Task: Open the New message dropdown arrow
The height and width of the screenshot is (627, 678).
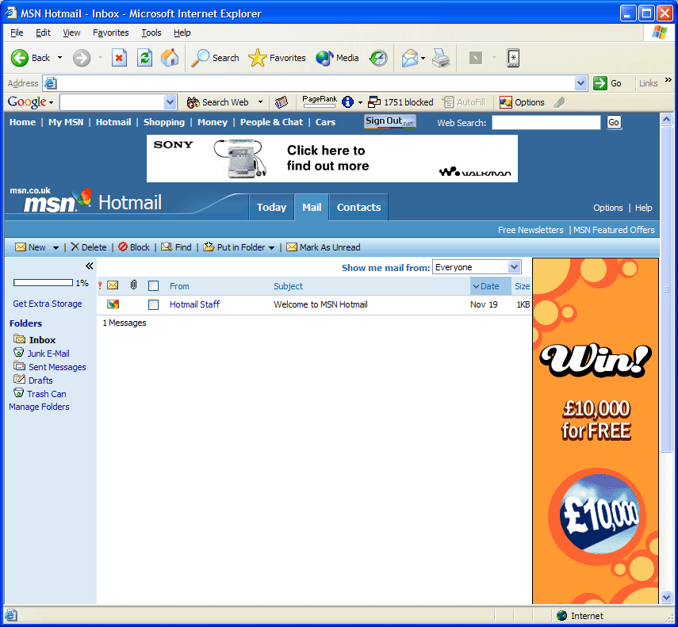Action: point(56,247)
